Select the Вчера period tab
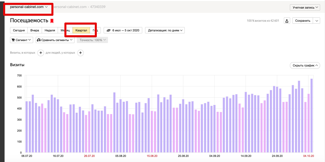The height and width of the screenshot is (162, 325). [x=35, y=30]
